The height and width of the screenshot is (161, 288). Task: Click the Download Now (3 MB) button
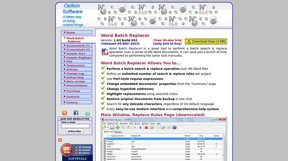click(x=206, y=42)
